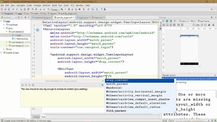Switch to the Design tab
This screenshot has width=217, height=122.
coord(36,117)
